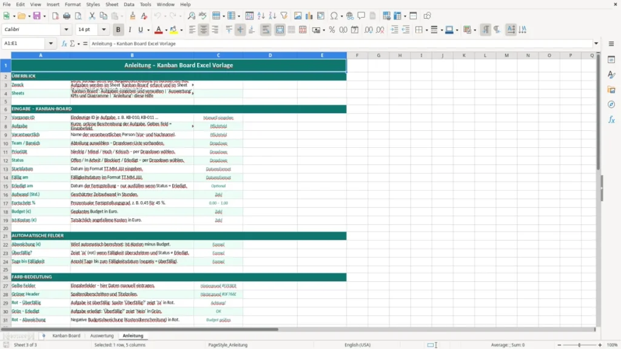
Task: Run the spelling check
Action: [203, 16]
